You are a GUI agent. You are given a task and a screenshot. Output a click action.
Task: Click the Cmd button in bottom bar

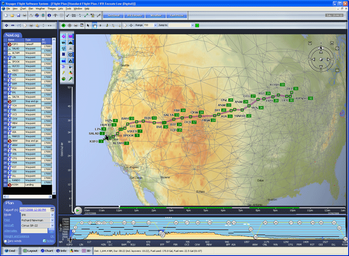(10, 251)
